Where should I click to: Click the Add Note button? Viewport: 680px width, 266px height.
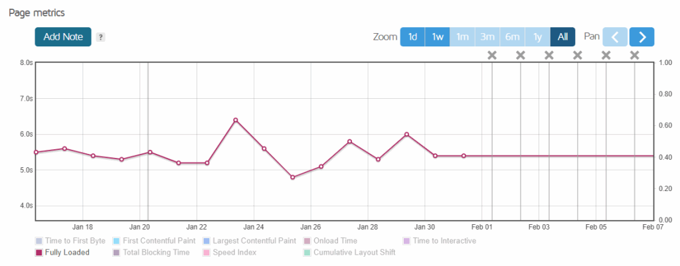pos(62,37)
